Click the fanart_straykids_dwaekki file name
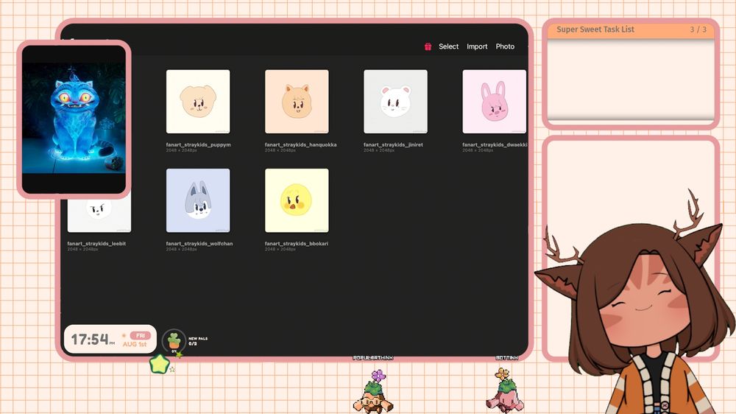 click(x=495, y=144)
